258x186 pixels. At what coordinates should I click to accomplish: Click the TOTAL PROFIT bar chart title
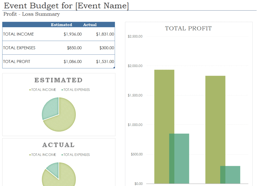pos(188,28)
